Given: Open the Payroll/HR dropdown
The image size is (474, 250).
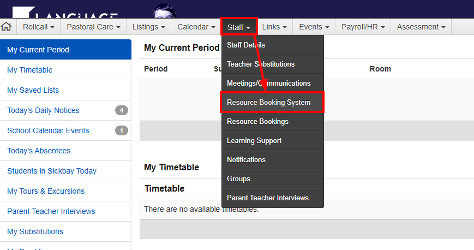Looking at the screenshot, I should click(x=363, y=27).
